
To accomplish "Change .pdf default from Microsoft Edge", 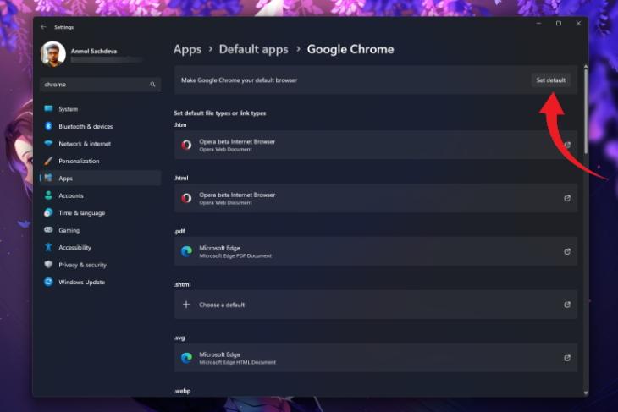I will tap(376, 251).
